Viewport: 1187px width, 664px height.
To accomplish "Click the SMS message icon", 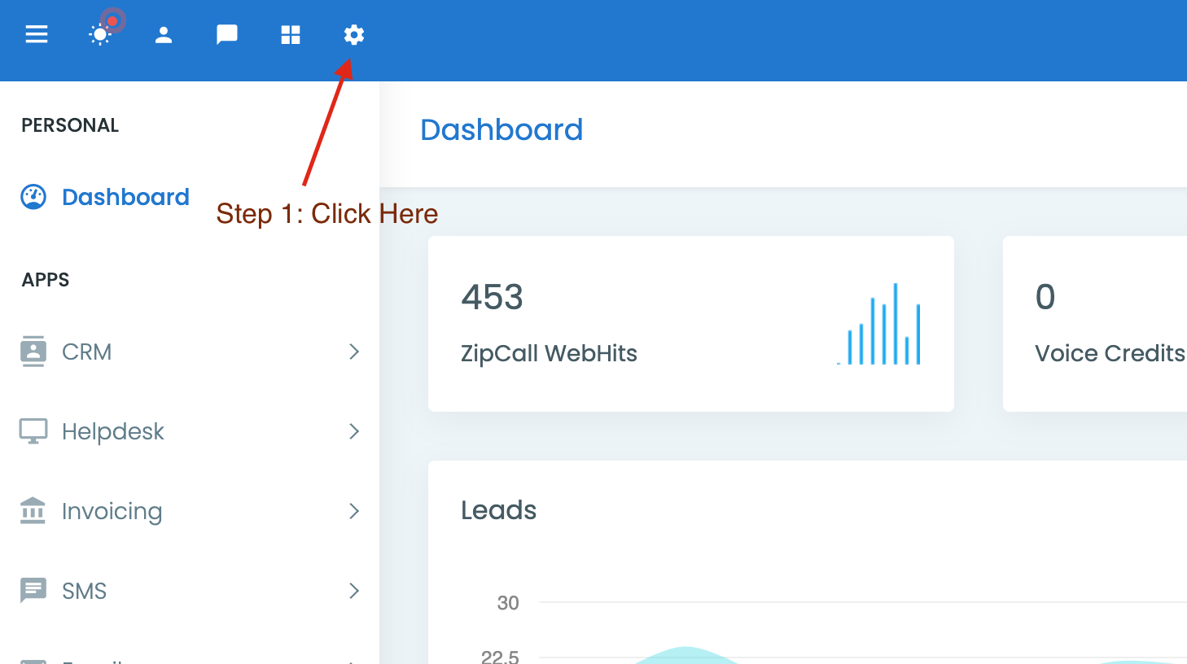I will [x=33, y=590].
